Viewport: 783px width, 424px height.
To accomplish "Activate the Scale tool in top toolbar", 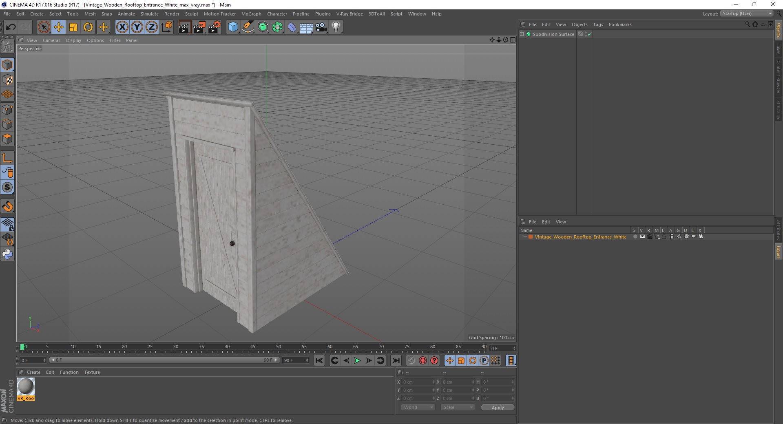I will (x=73, y=27).
